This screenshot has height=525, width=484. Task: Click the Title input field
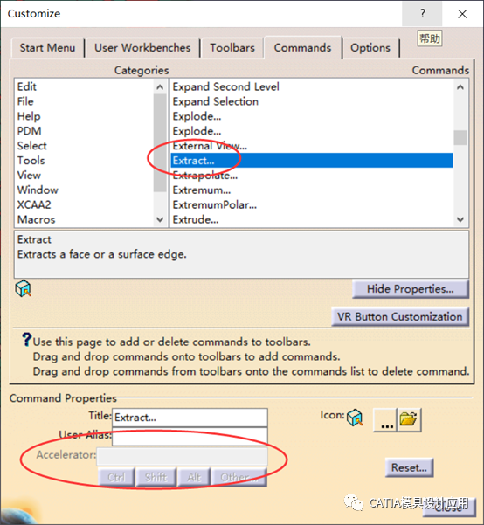(x=190, y=418)
